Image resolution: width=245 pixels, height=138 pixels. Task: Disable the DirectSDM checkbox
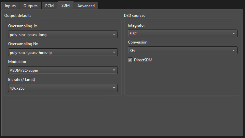coord(130,60)
